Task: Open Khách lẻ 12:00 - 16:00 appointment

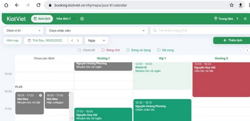Action: coord(162,76)
